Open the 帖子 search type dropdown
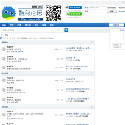125x125 pixels. point(59,30)
